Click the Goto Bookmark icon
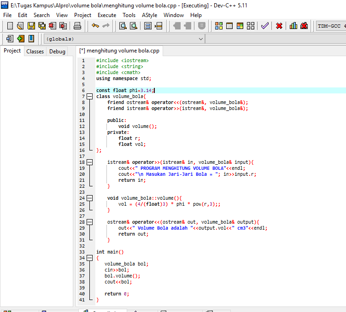This screenshot has width=346, height=312. click(31, 39)
